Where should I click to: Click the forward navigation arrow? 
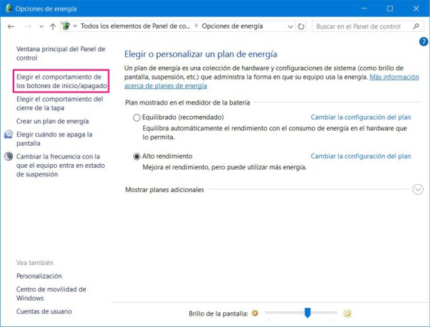tap(28, 26)
